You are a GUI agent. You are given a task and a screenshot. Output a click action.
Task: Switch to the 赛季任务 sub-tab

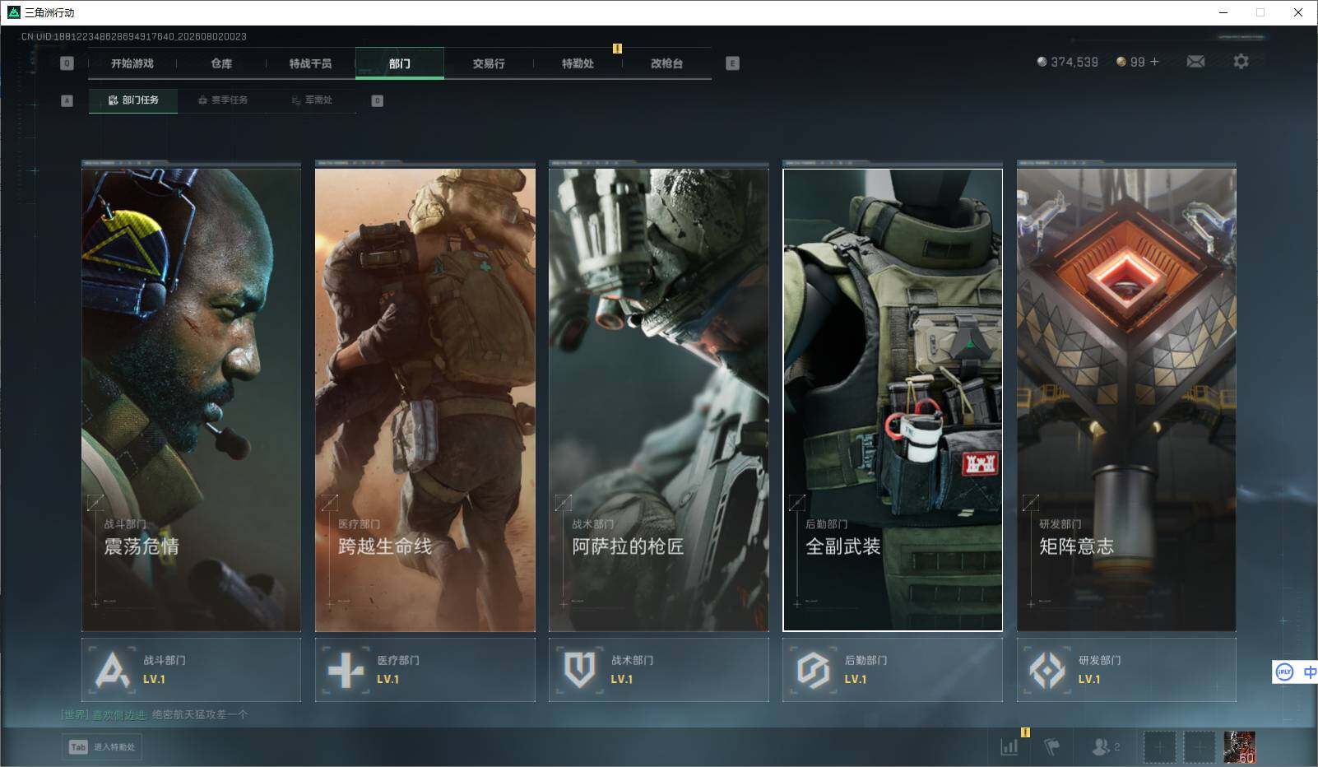tap(222, 100)
